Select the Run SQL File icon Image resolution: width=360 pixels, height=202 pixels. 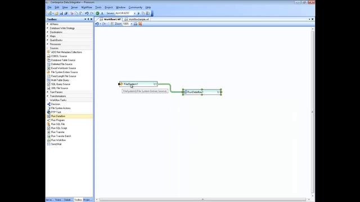pyautogui.click(x=49, y=124)
